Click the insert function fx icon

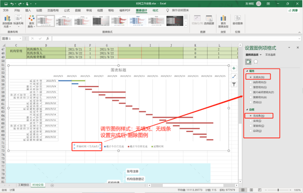(x=47, y=39)
